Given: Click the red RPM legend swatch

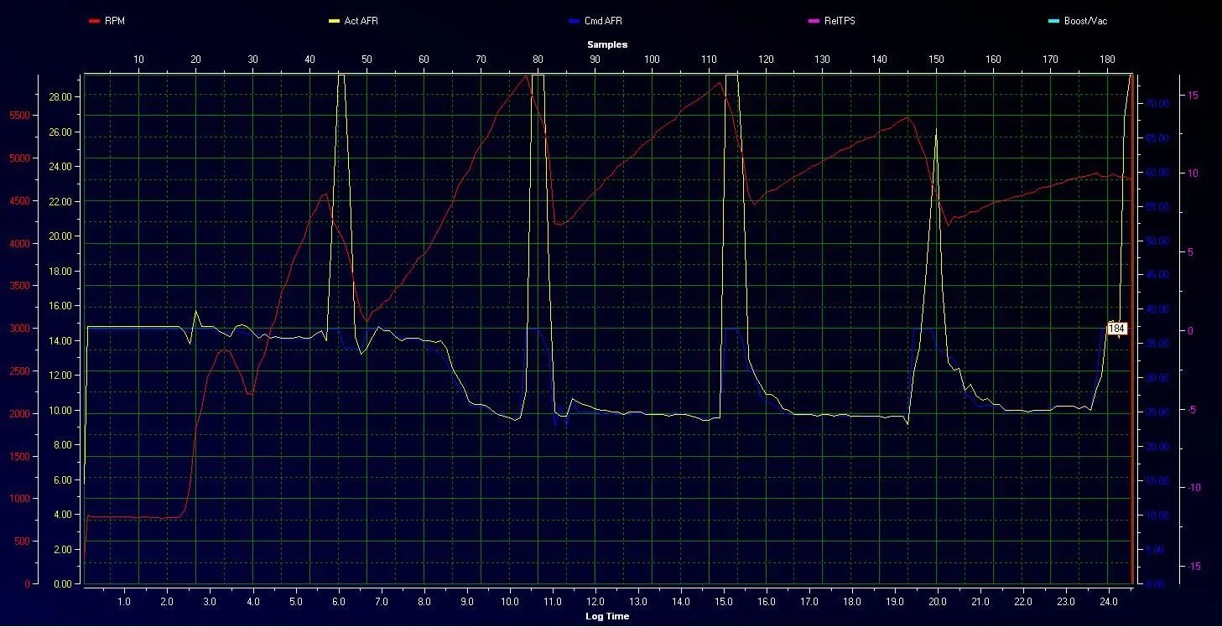Looking at the screenshot, I should [94, 21].
